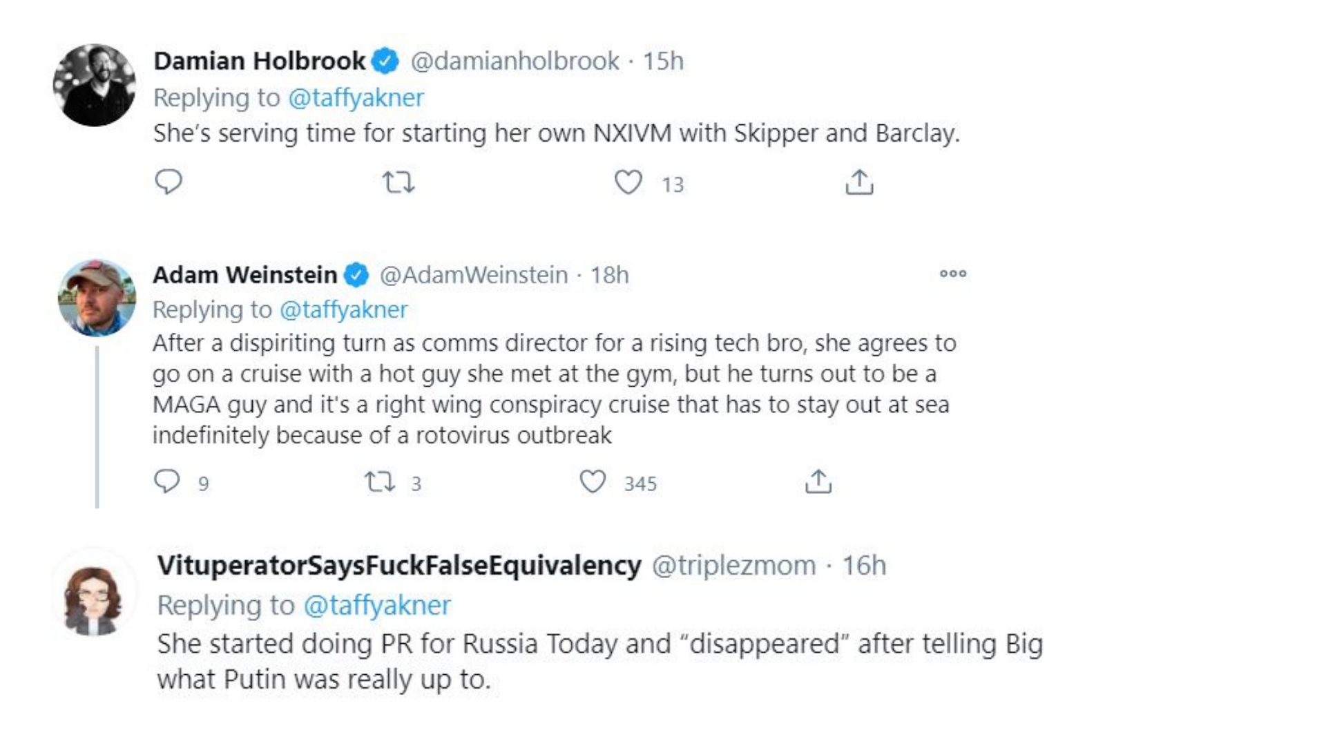Open Damian Holbrook's profile picture
This screenshot has height=746, width=1326.
(x=95, y=85)
